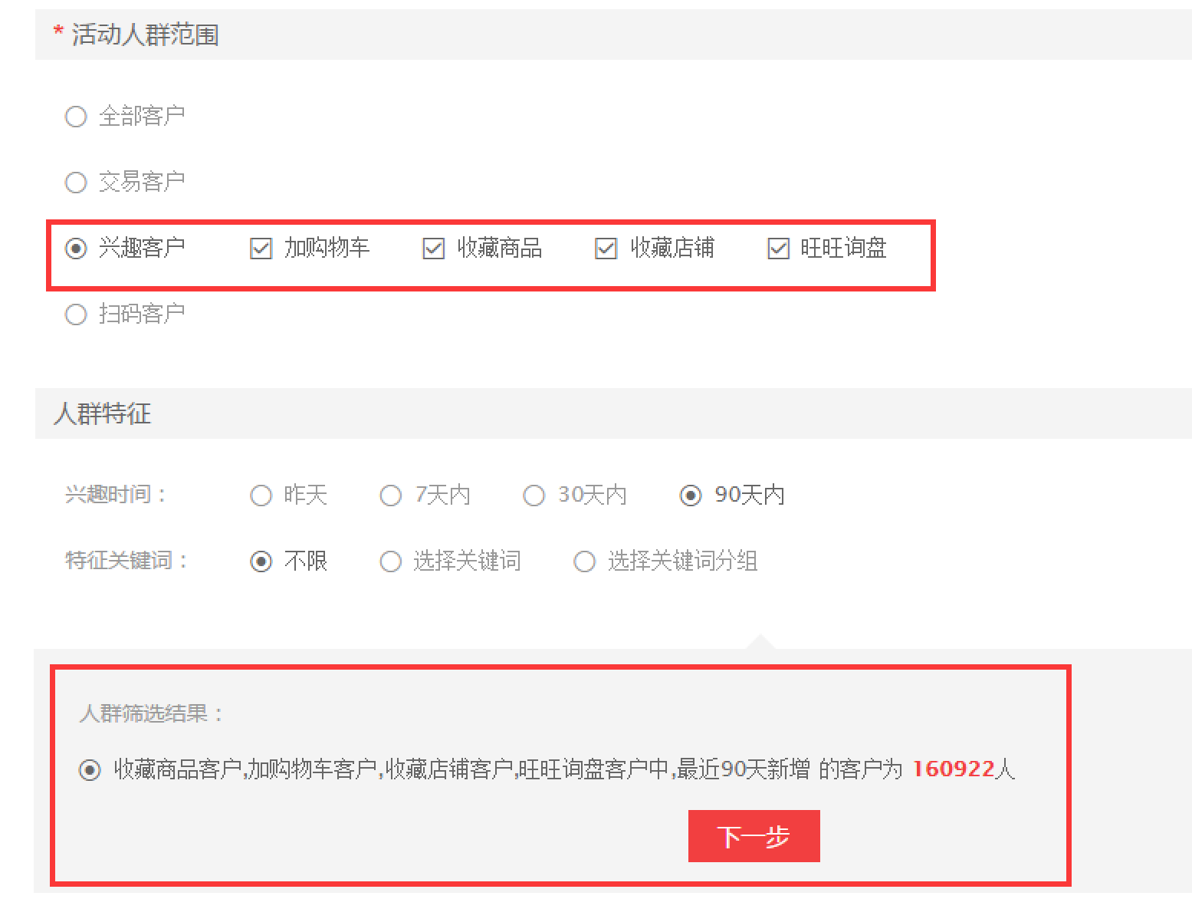Screen dimensions: 1192x899
Task: Click the 160922 customer count number
Action: pos(953,769)
